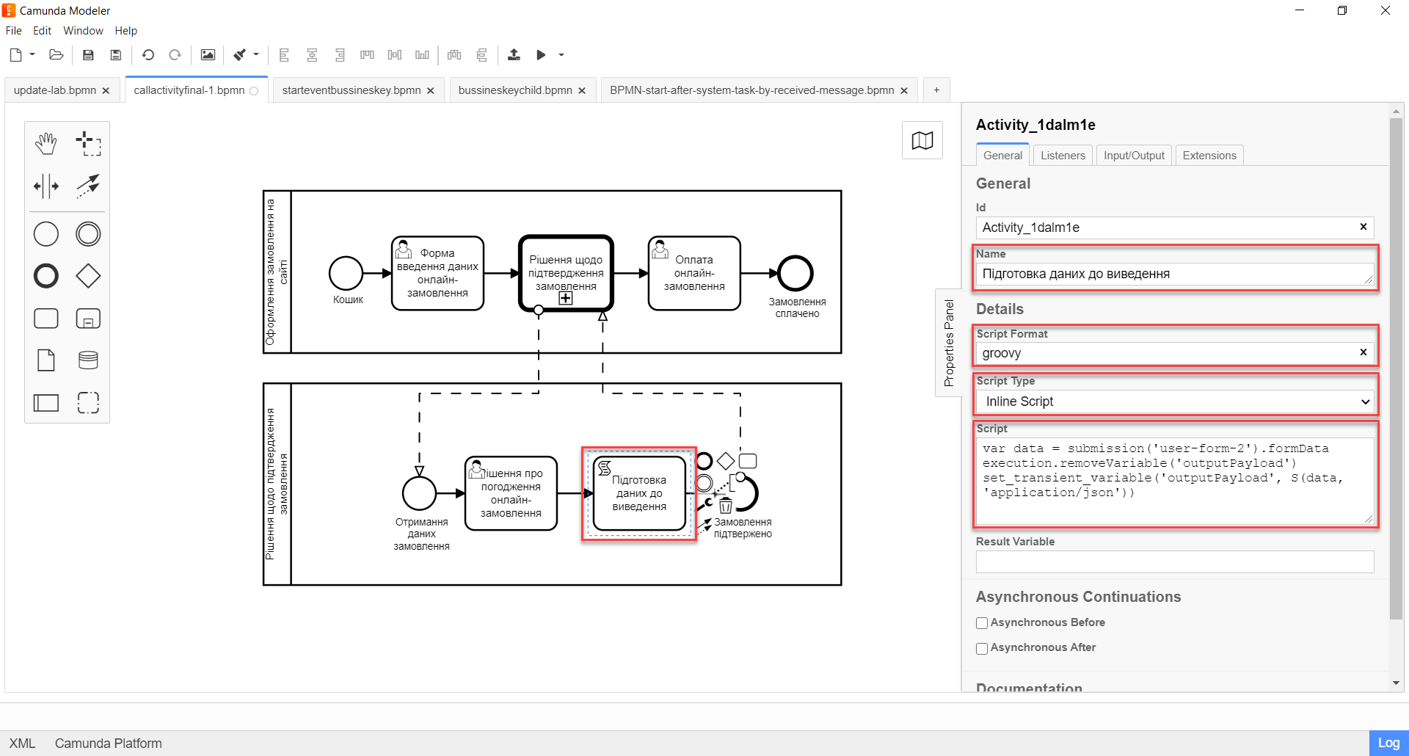Clear the Id field value
This screenshot has height=756, width=1409.
(1364, 227)
